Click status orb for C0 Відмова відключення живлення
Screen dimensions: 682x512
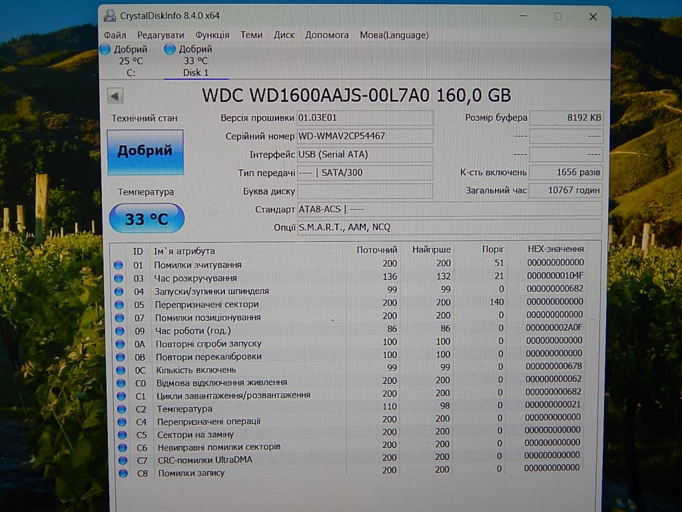(121, 383)
